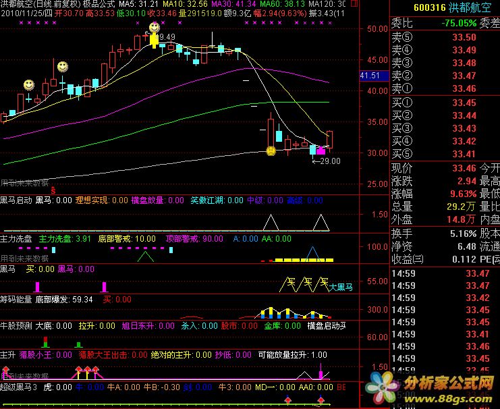This screenshot has height=409, width=500.
Task: Click the MA10: 32.56 label in the header
Action: pyautogui.click(x=185, y=4)
